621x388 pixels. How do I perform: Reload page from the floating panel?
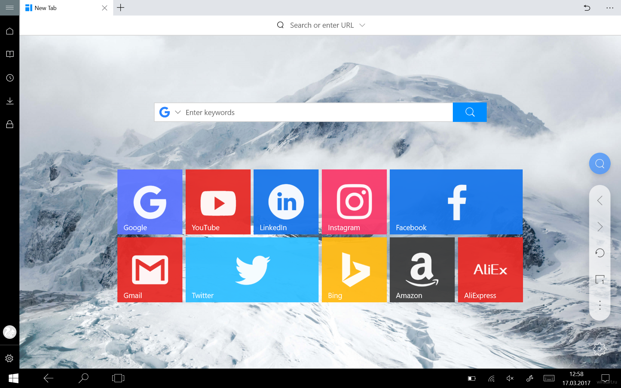[x=600, y=253]
